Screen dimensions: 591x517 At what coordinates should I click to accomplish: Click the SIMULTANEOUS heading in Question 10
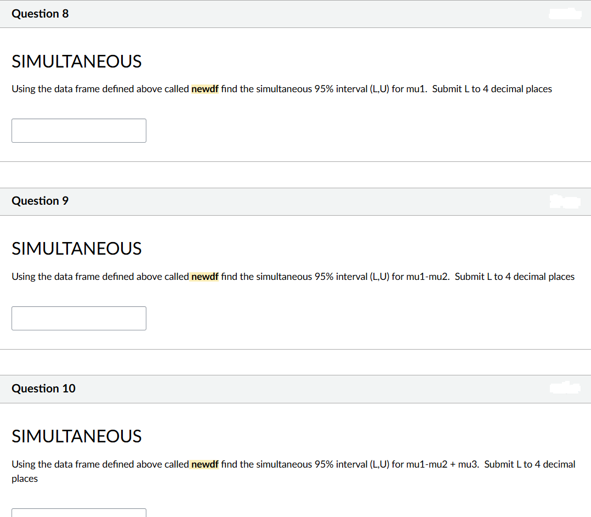point(77,436)
